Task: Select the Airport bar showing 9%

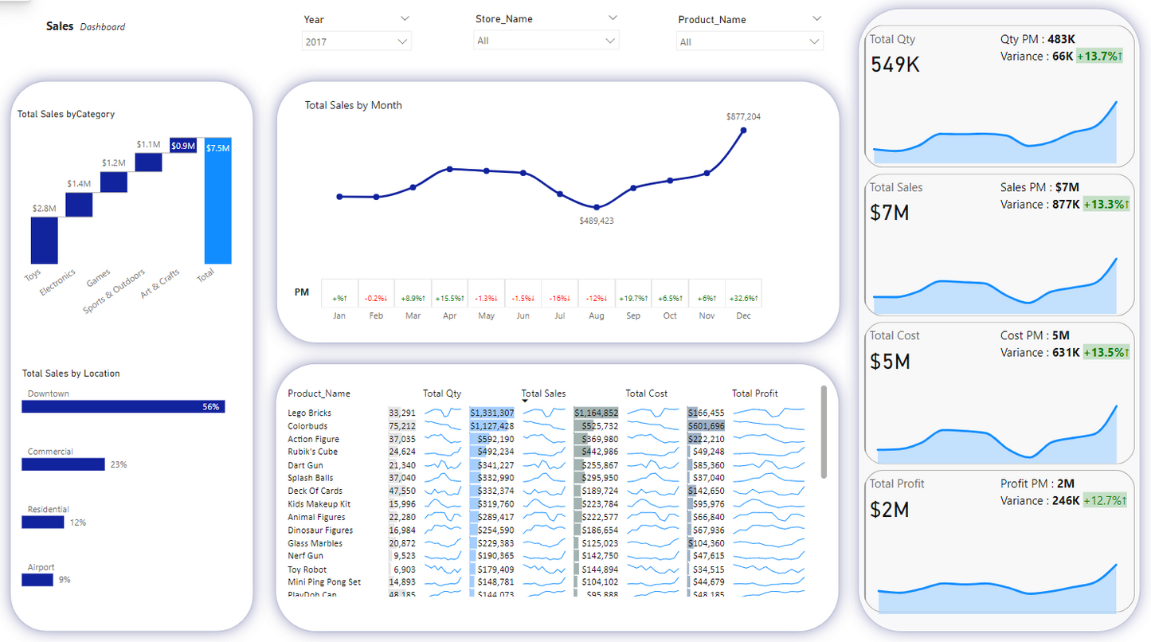Action: pyautogui.click(x=37, y=580)
